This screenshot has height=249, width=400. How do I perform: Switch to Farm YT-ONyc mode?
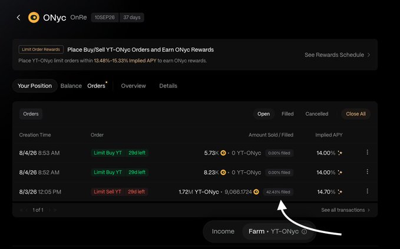point(278,231)
